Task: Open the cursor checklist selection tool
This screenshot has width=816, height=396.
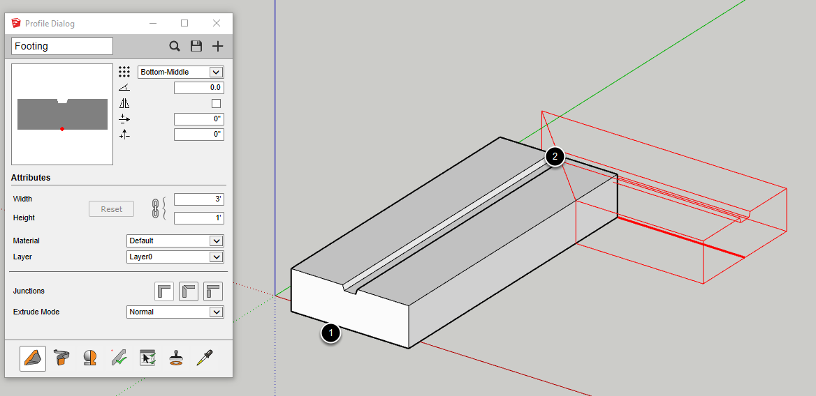Action: (147, 358)
